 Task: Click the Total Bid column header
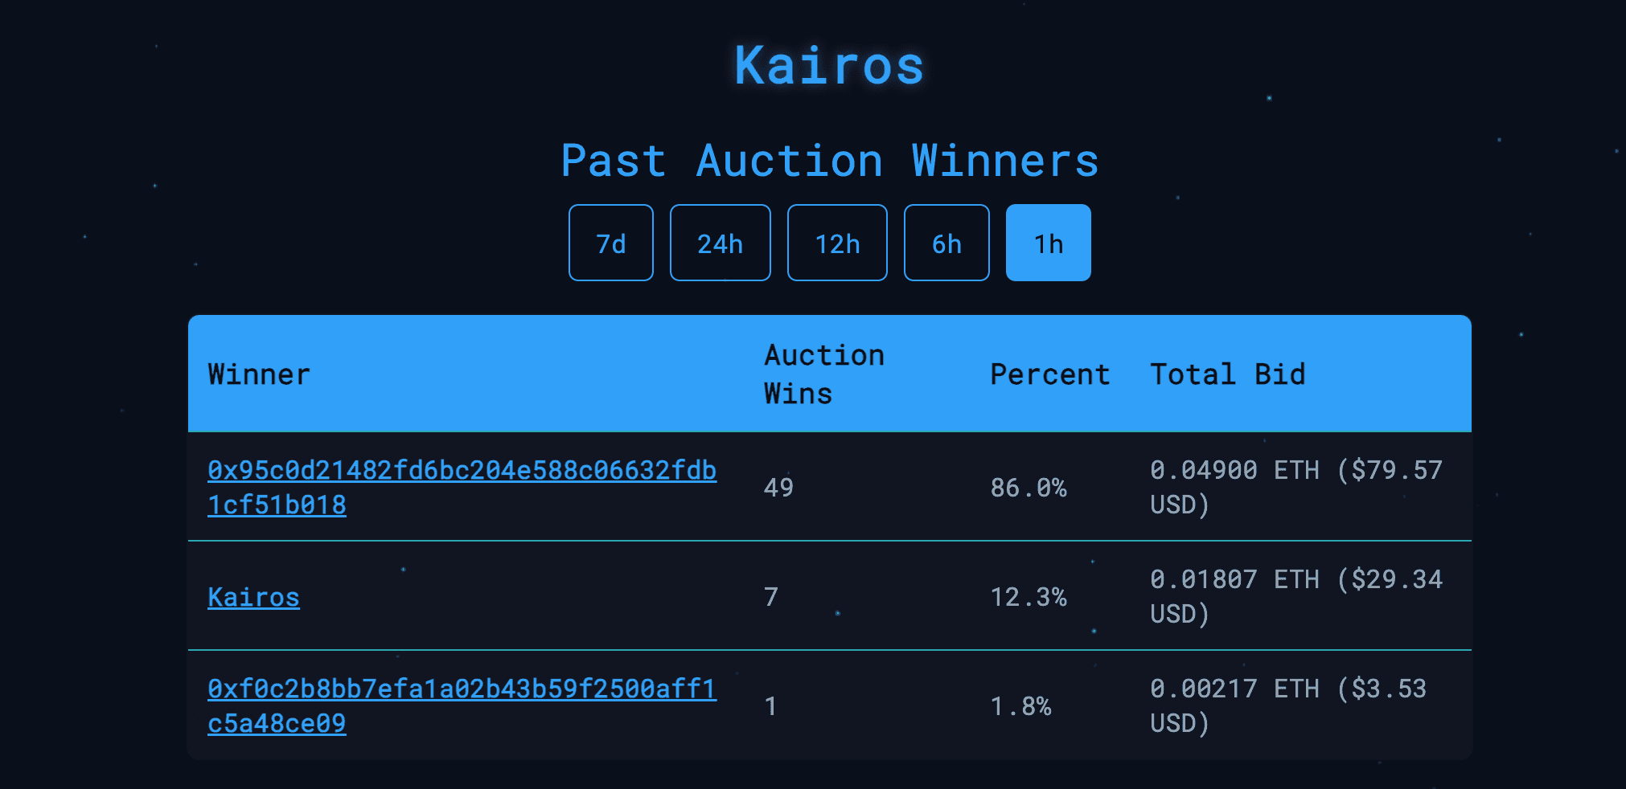point(1227,374)
